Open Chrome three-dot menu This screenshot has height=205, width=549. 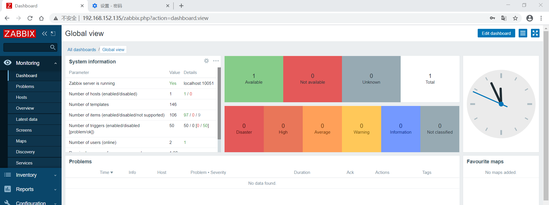pos(541,18)
